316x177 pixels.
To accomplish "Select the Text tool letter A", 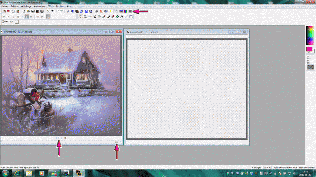I will pyautogui.click(x=122, y=17).
